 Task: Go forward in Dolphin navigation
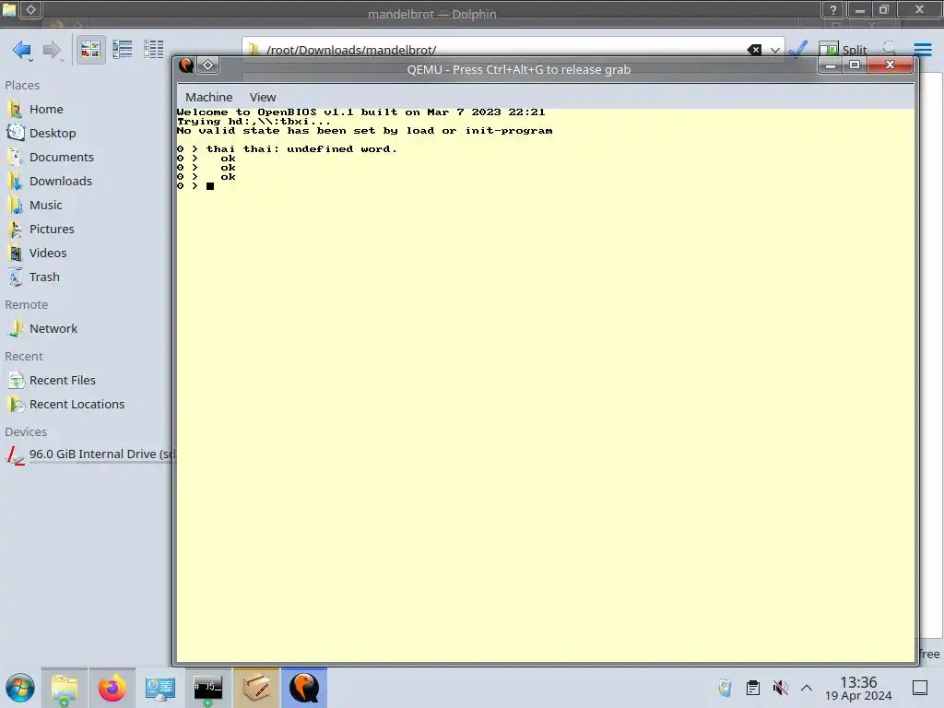coord(53,50)
